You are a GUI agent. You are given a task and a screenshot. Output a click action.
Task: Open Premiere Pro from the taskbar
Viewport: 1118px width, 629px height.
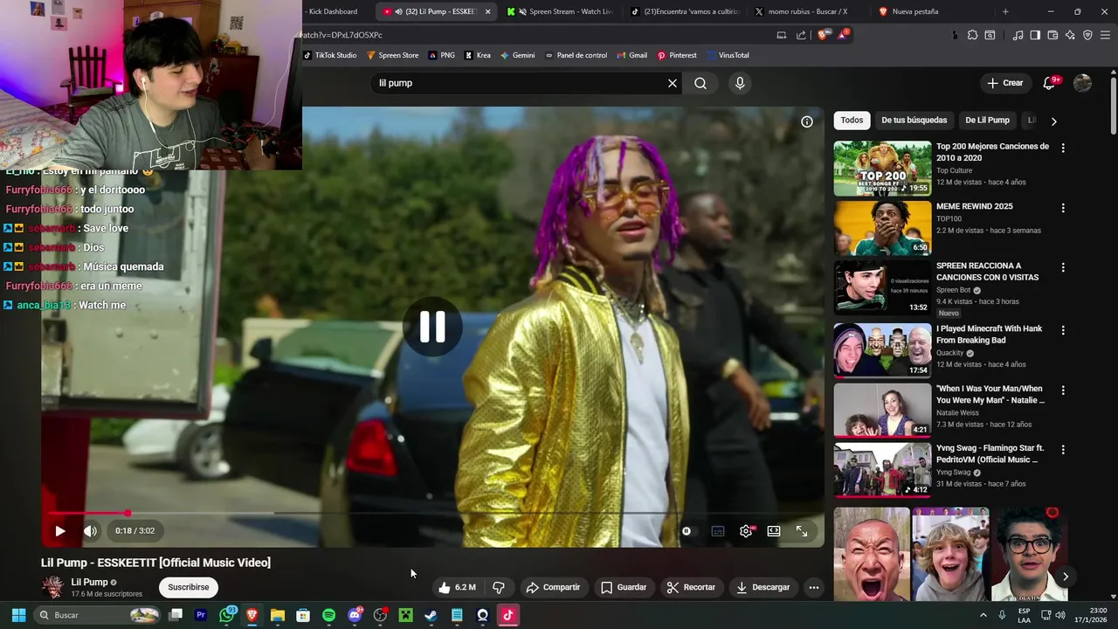pyautogui.click(x=201, y=615)
